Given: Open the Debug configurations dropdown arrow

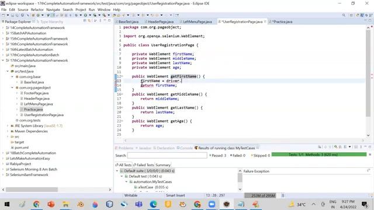Looking at the screenshot, I should [x=81, y=15].
